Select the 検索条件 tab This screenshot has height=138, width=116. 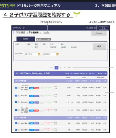click(26, 39)
